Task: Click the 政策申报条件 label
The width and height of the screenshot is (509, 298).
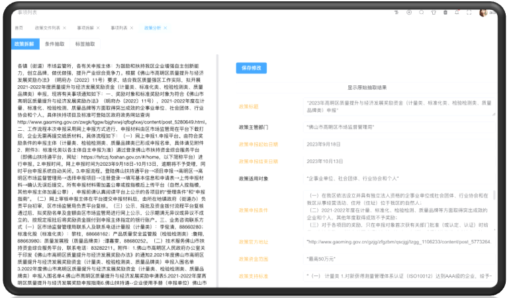Action: pos(254,210)
